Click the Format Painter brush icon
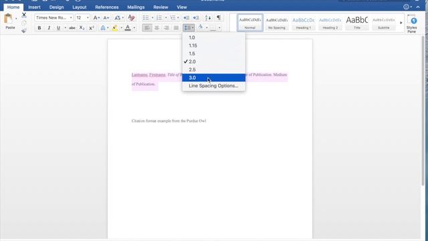This screenshot has width=428, height=241. (24, 31)
